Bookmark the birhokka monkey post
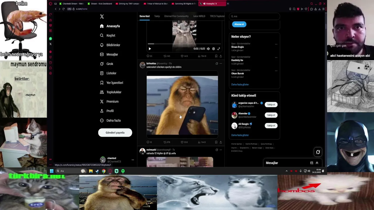 [216, 142]
